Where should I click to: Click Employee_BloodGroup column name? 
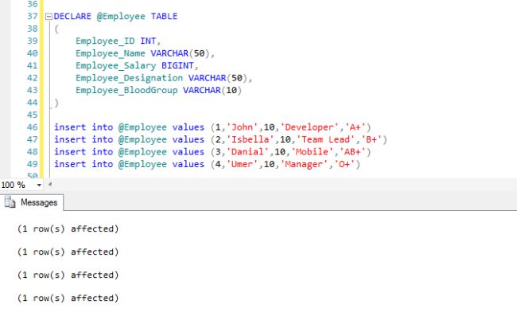[x=126, y=90]
